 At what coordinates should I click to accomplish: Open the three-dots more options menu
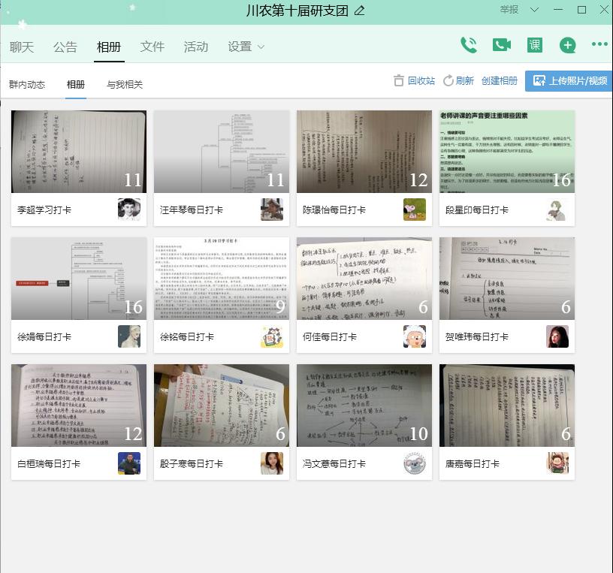click(599, 45)
